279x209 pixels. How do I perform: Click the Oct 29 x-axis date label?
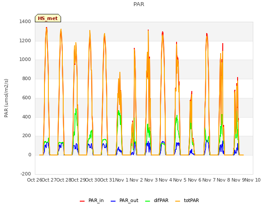78,180
